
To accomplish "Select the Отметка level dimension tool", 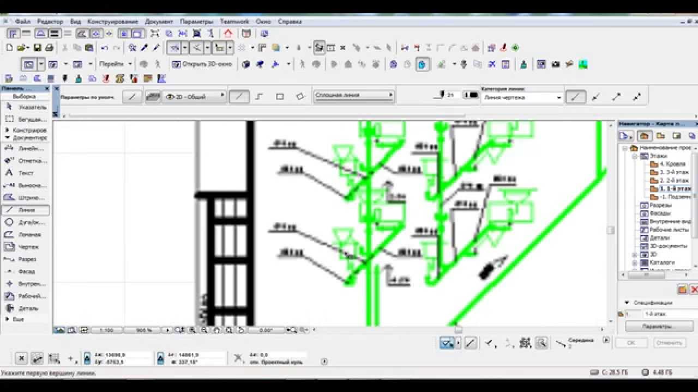I will [x=26, y=161].
